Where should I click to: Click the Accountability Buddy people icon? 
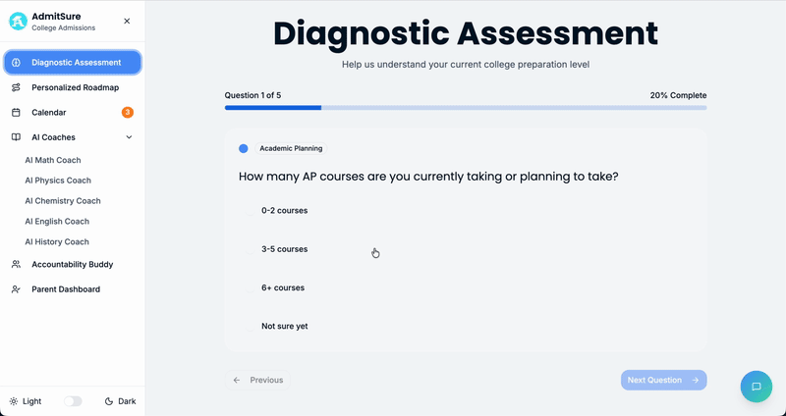16,264
